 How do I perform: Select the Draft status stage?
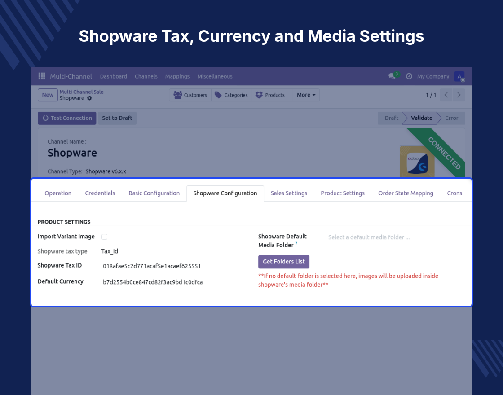click(391, 118)
